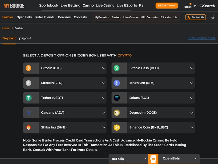
Task: Click the Tether (USDT) coin icon
Action: [x=29, y=98]
